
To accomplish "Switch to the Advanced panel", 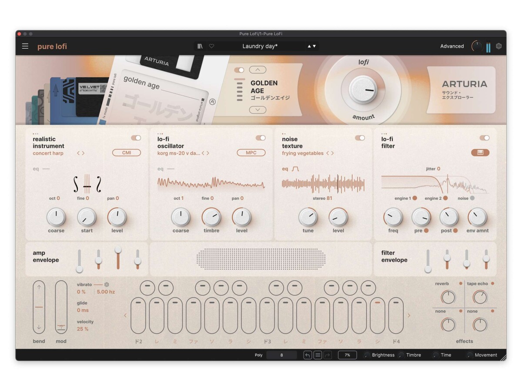I will click(452, 46).
